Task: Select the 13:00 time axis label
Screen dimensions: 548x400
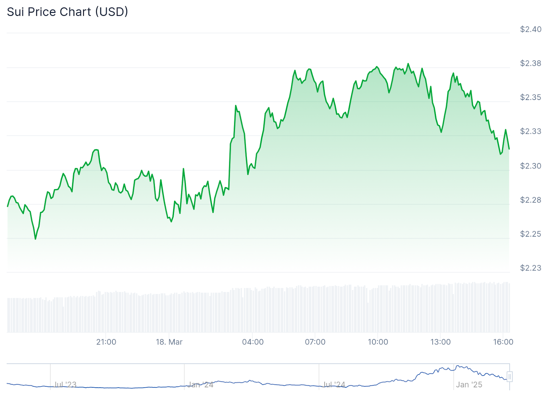Action: tap(440, 342)
